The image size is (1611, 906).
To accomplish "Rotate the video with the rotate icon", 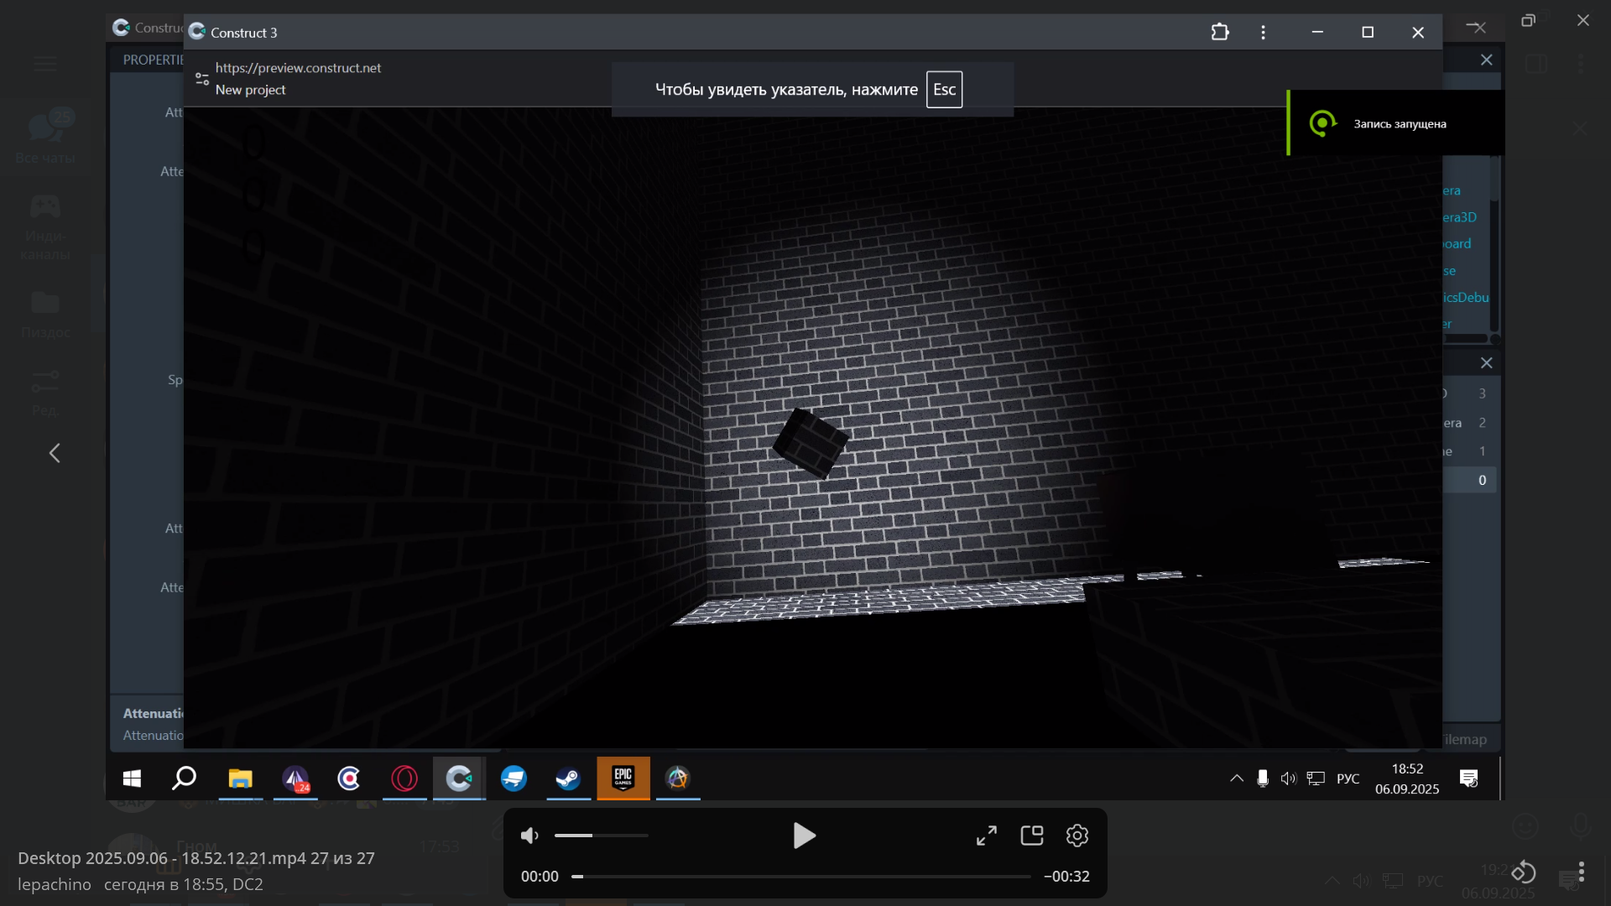I will point(1524,872).
